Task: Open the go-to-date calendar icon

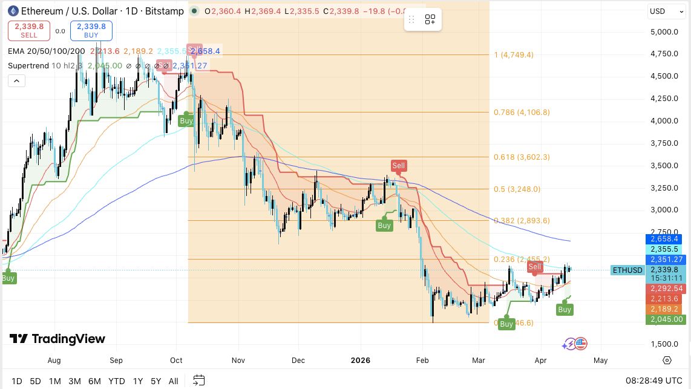Action: click(x=198, y=381)
